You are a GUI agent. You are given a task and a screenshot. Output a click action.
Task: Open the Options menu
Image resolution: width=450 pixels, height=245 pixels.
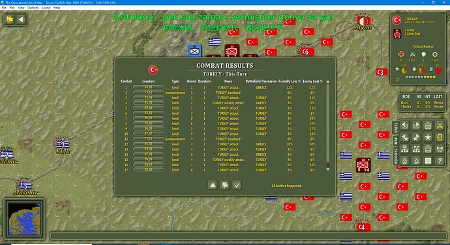(33, 8)
